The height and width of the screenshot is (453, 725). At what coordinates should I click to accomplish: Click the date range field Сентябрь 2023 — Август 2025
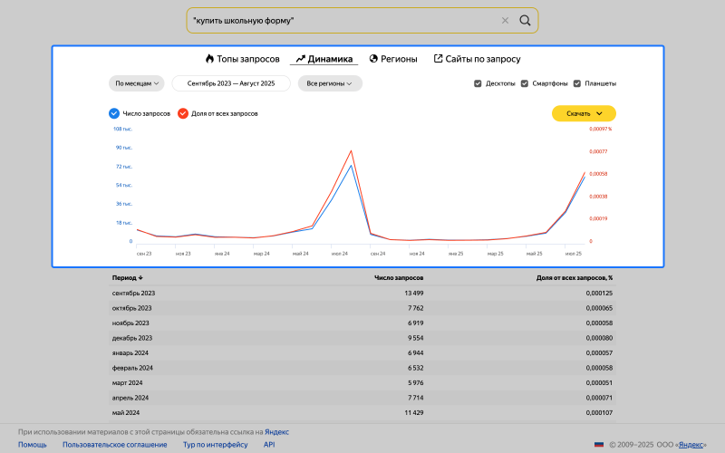pos(231,83)
